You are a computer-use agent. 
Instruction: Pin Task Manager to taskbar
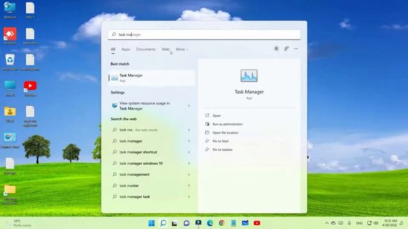click(x=222, y=150)
